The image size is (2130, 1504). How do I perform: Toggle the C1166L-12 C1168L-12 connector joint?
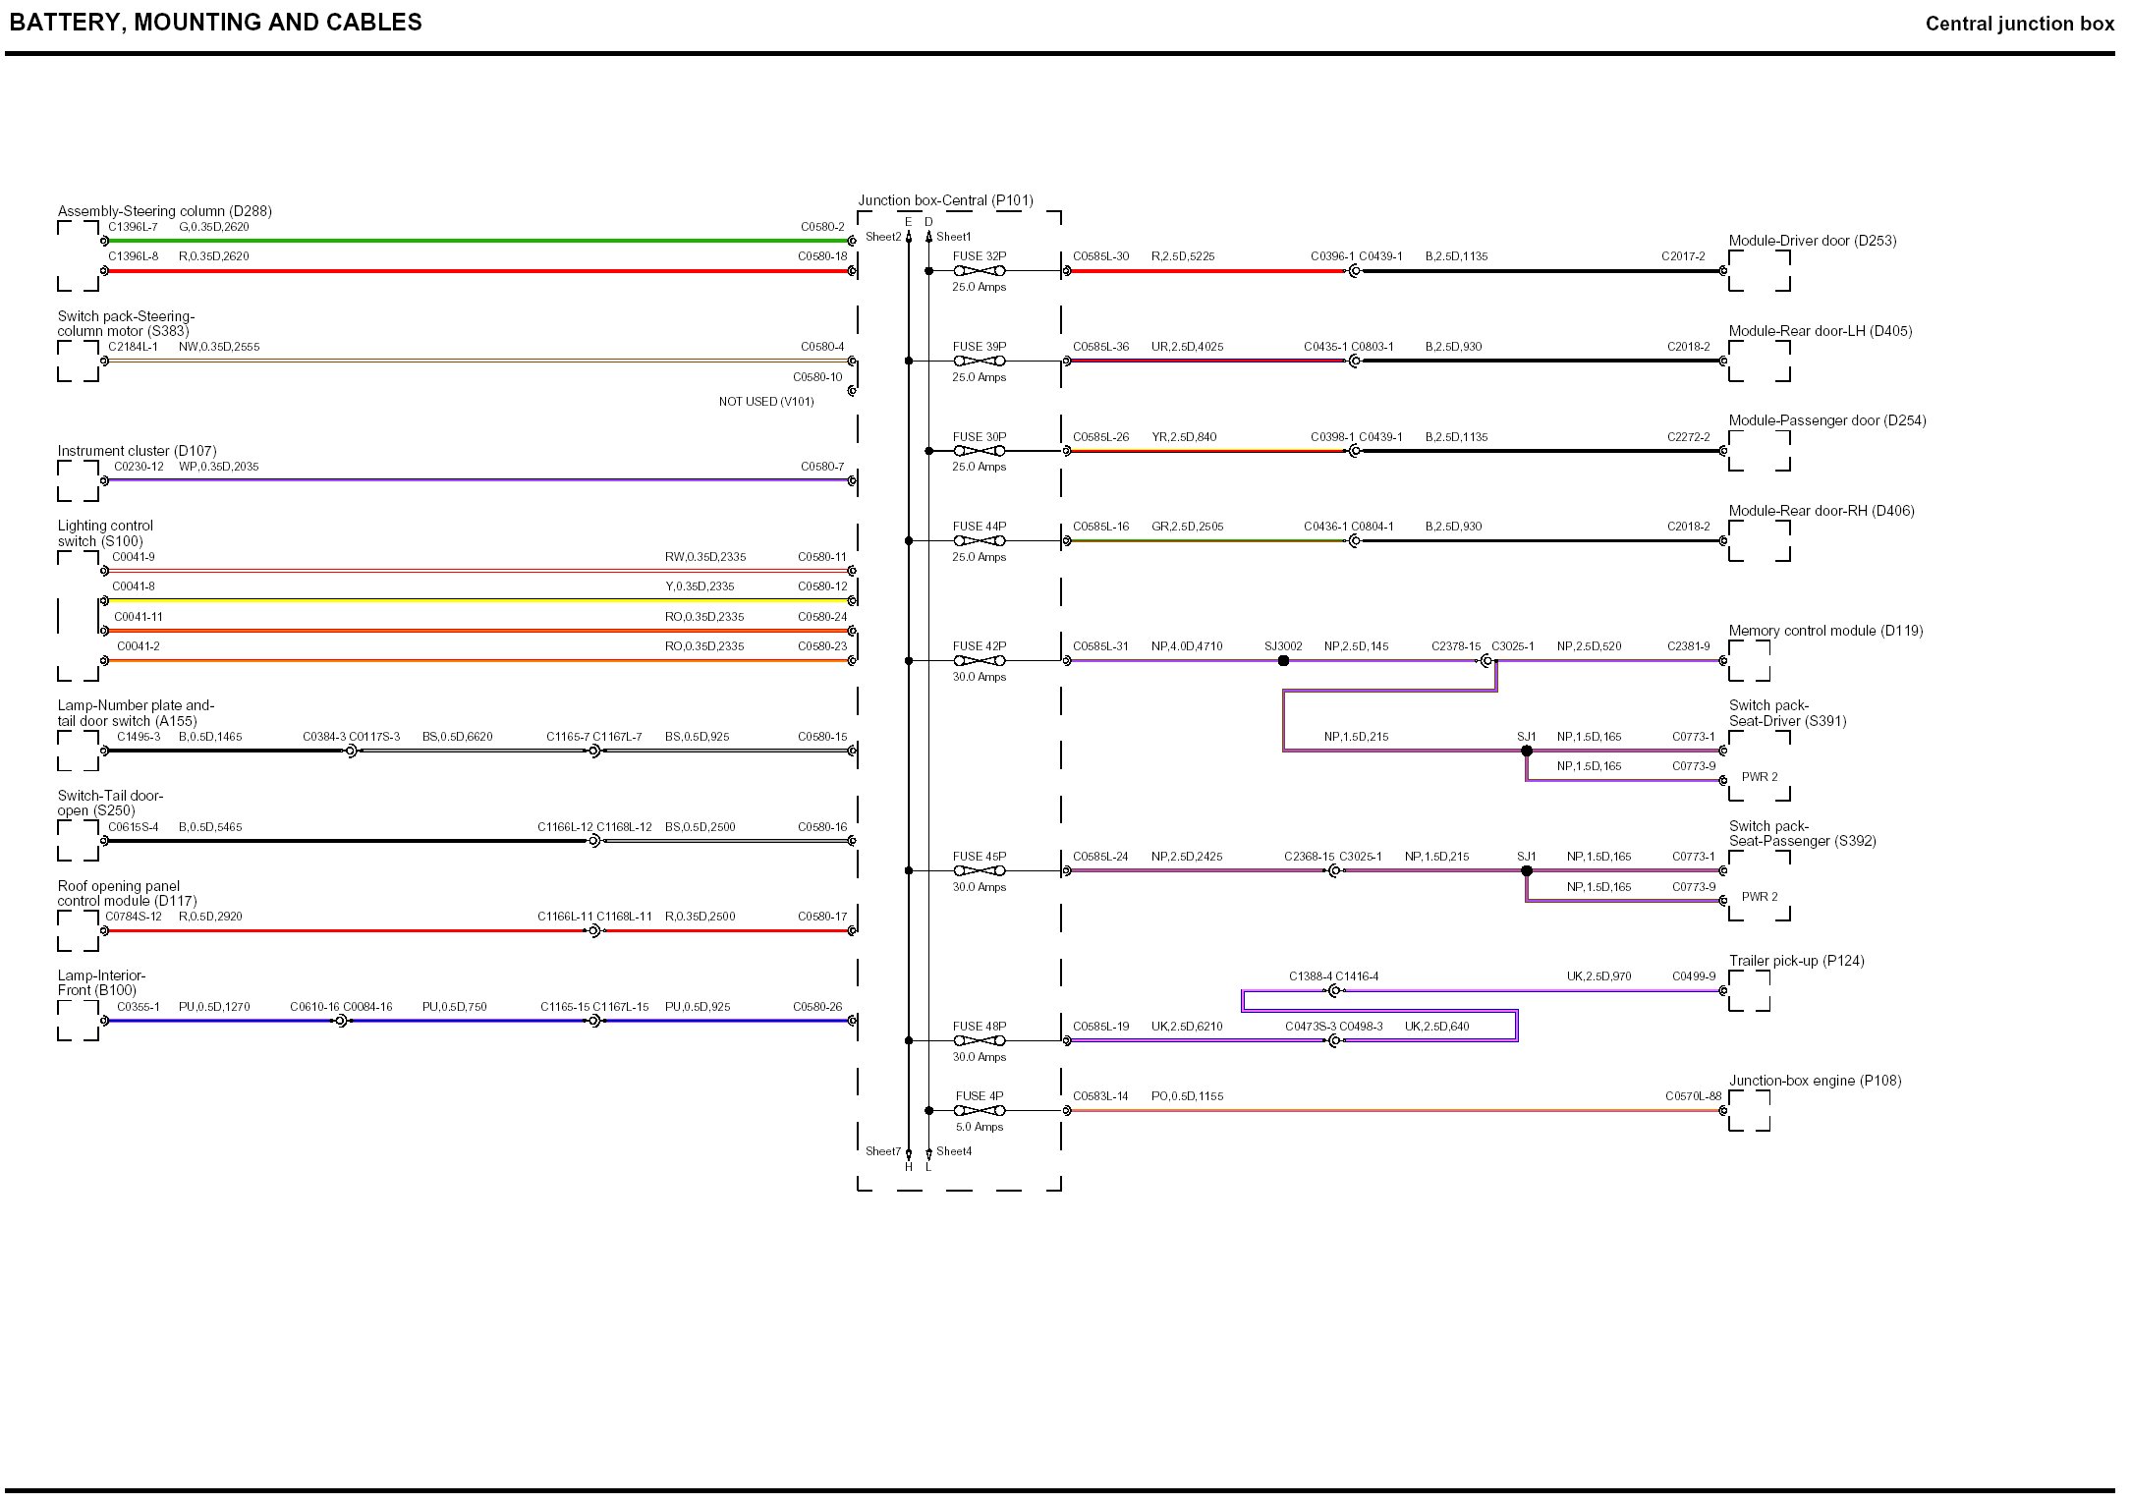coord(593,840)
